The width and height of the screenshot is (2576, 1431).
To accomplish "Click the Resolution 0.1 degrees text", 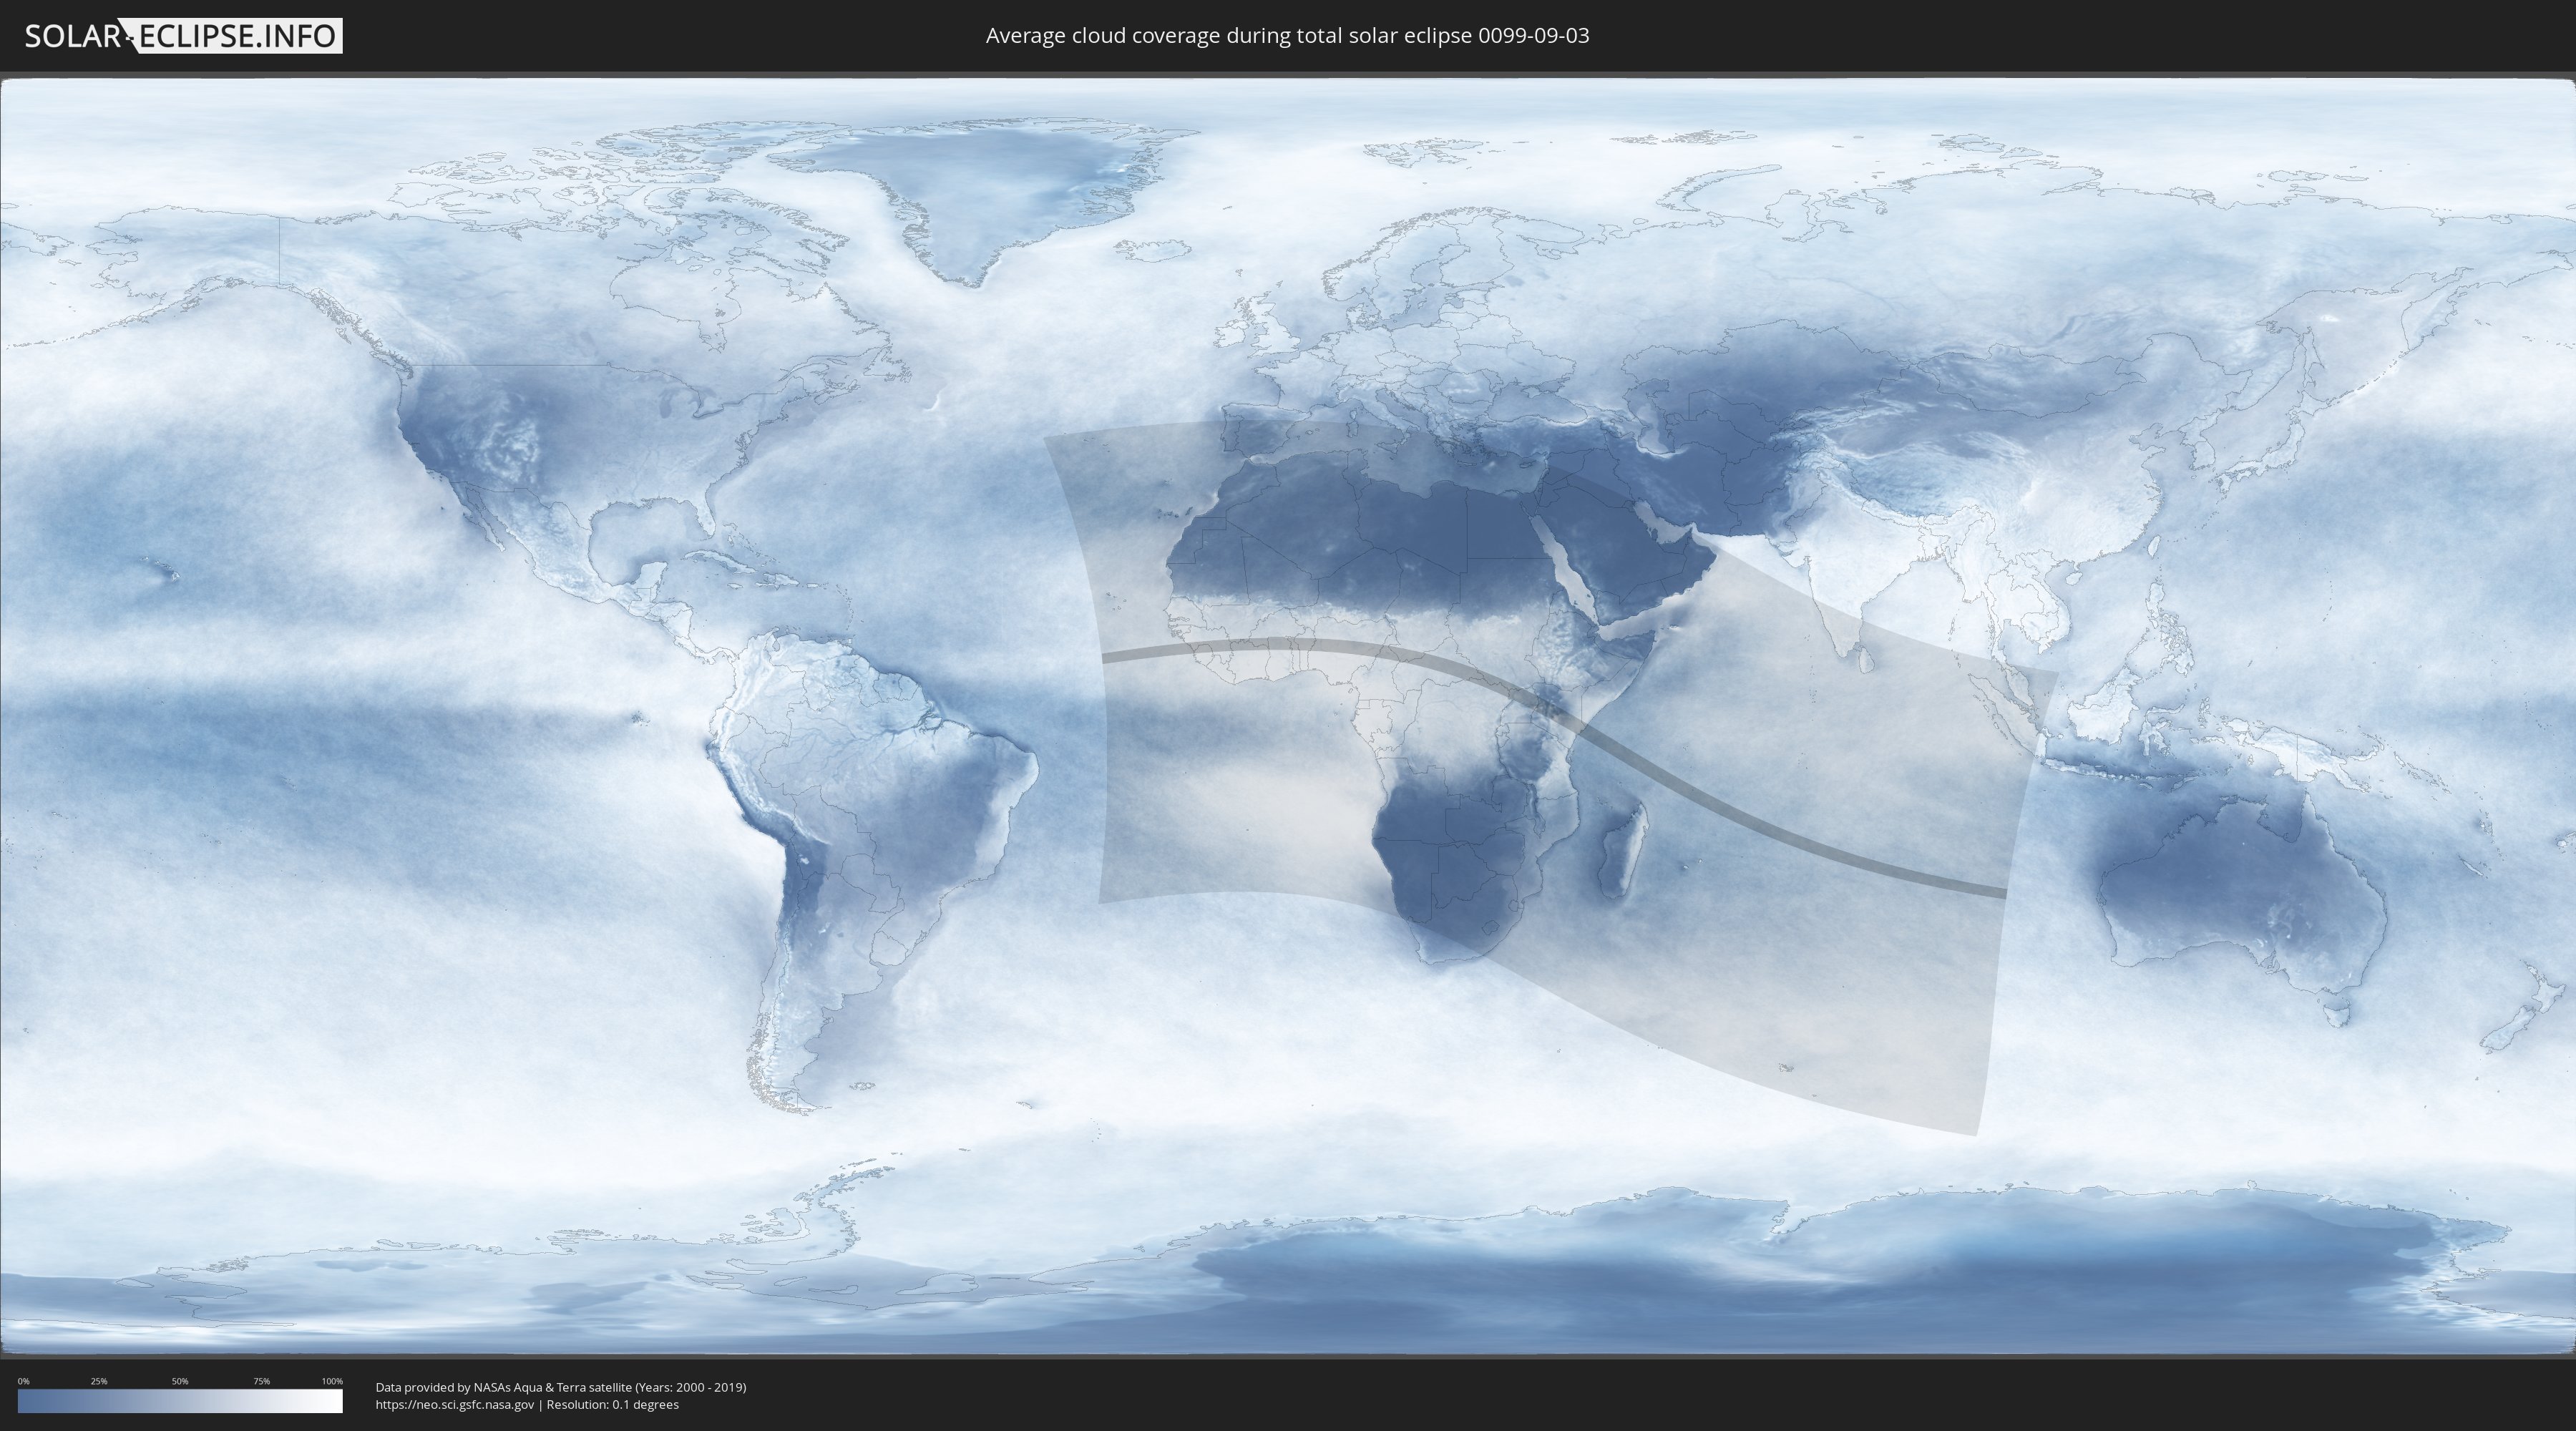I will coord(612,1404).
